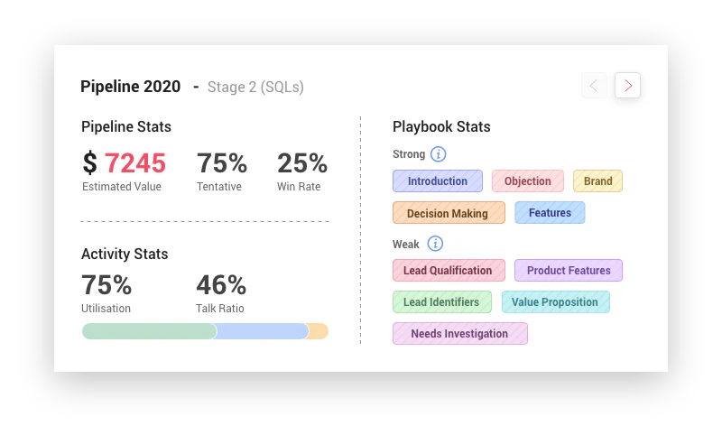Select the Lead Qualification tag

point(448,271)
